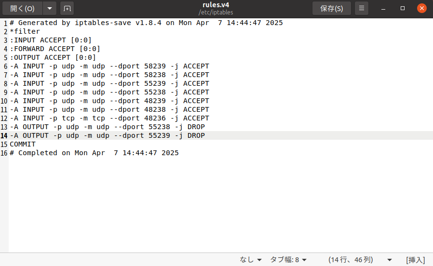Click the ':FORWARD ACCEPT [0:0]' line

pos(55,49)
